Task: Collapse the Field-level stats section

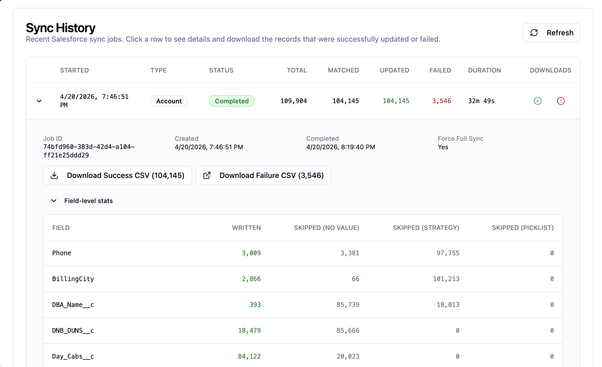Action: [54, 201]
